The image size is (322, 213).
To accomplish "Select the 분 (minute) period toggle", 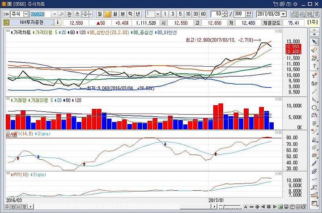I will coord(123,14).
